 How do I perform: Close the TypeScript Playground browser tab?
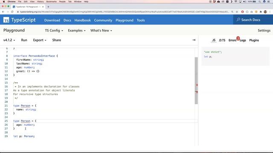pyautogui.click(x=43, y=7)
